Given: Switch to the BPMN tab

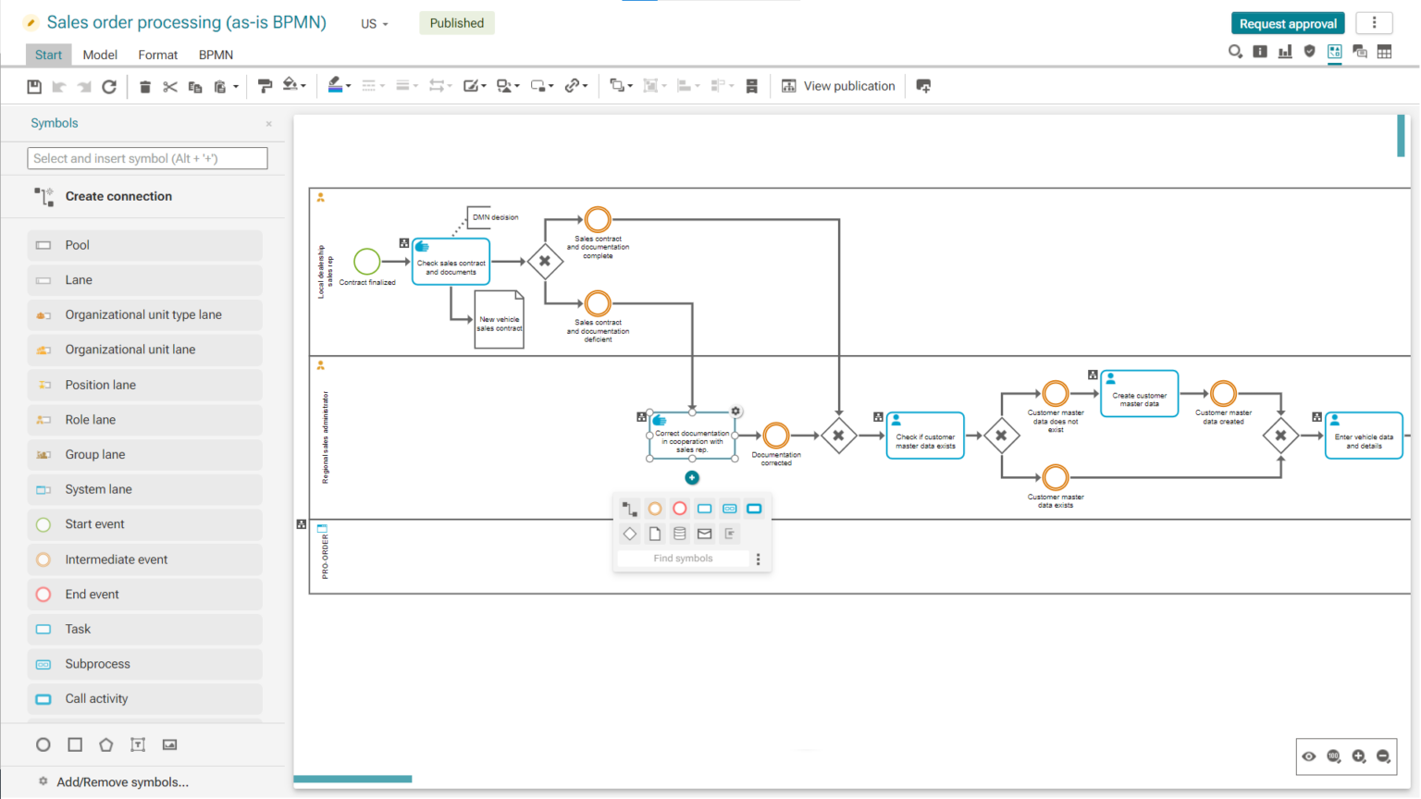Looking at the screenshot, I should pyautogui.click(x=215, y=55).
